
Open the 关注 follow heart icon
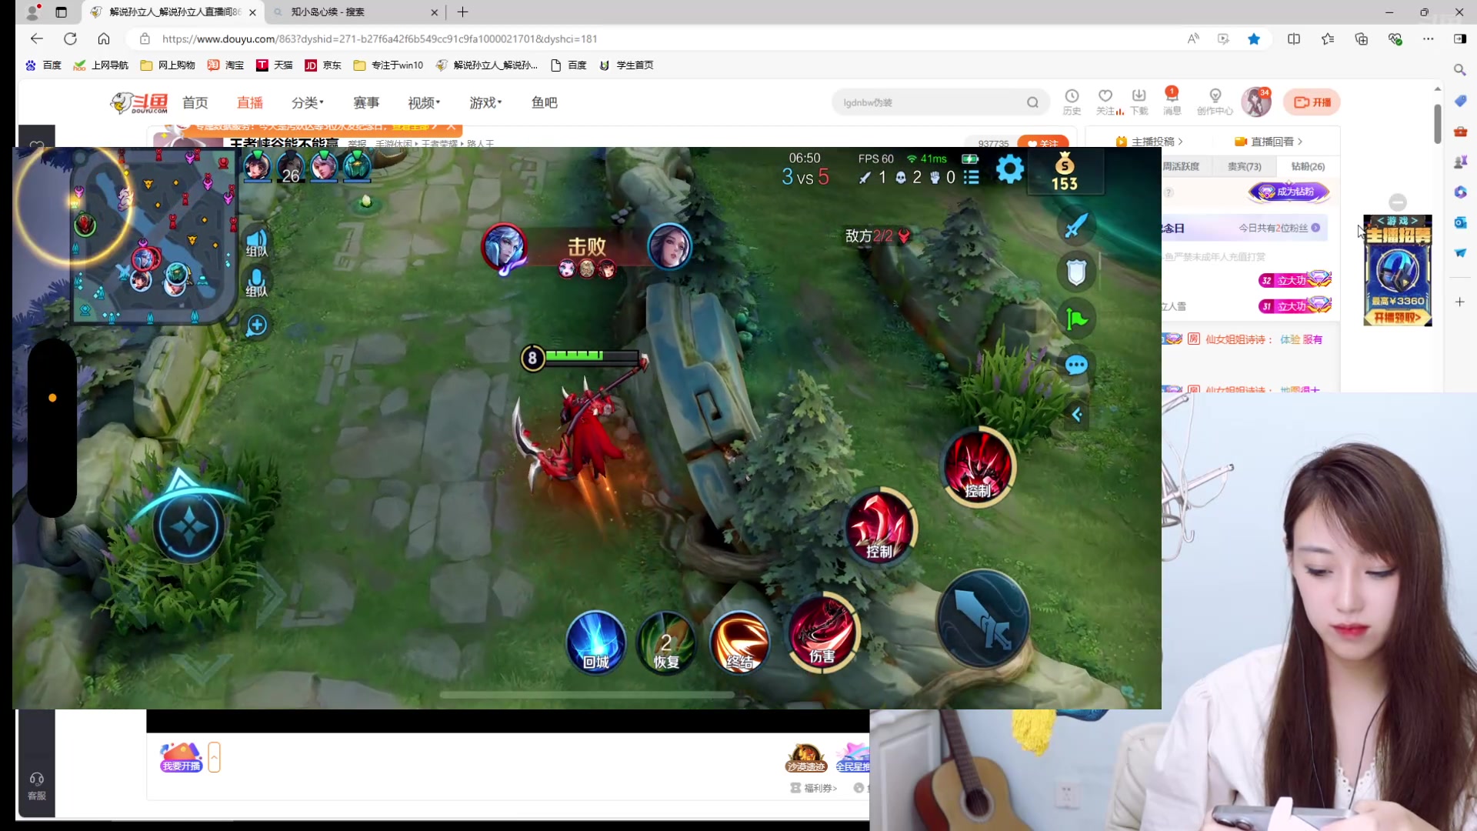pyautogui.click(x=1106, y=102)
